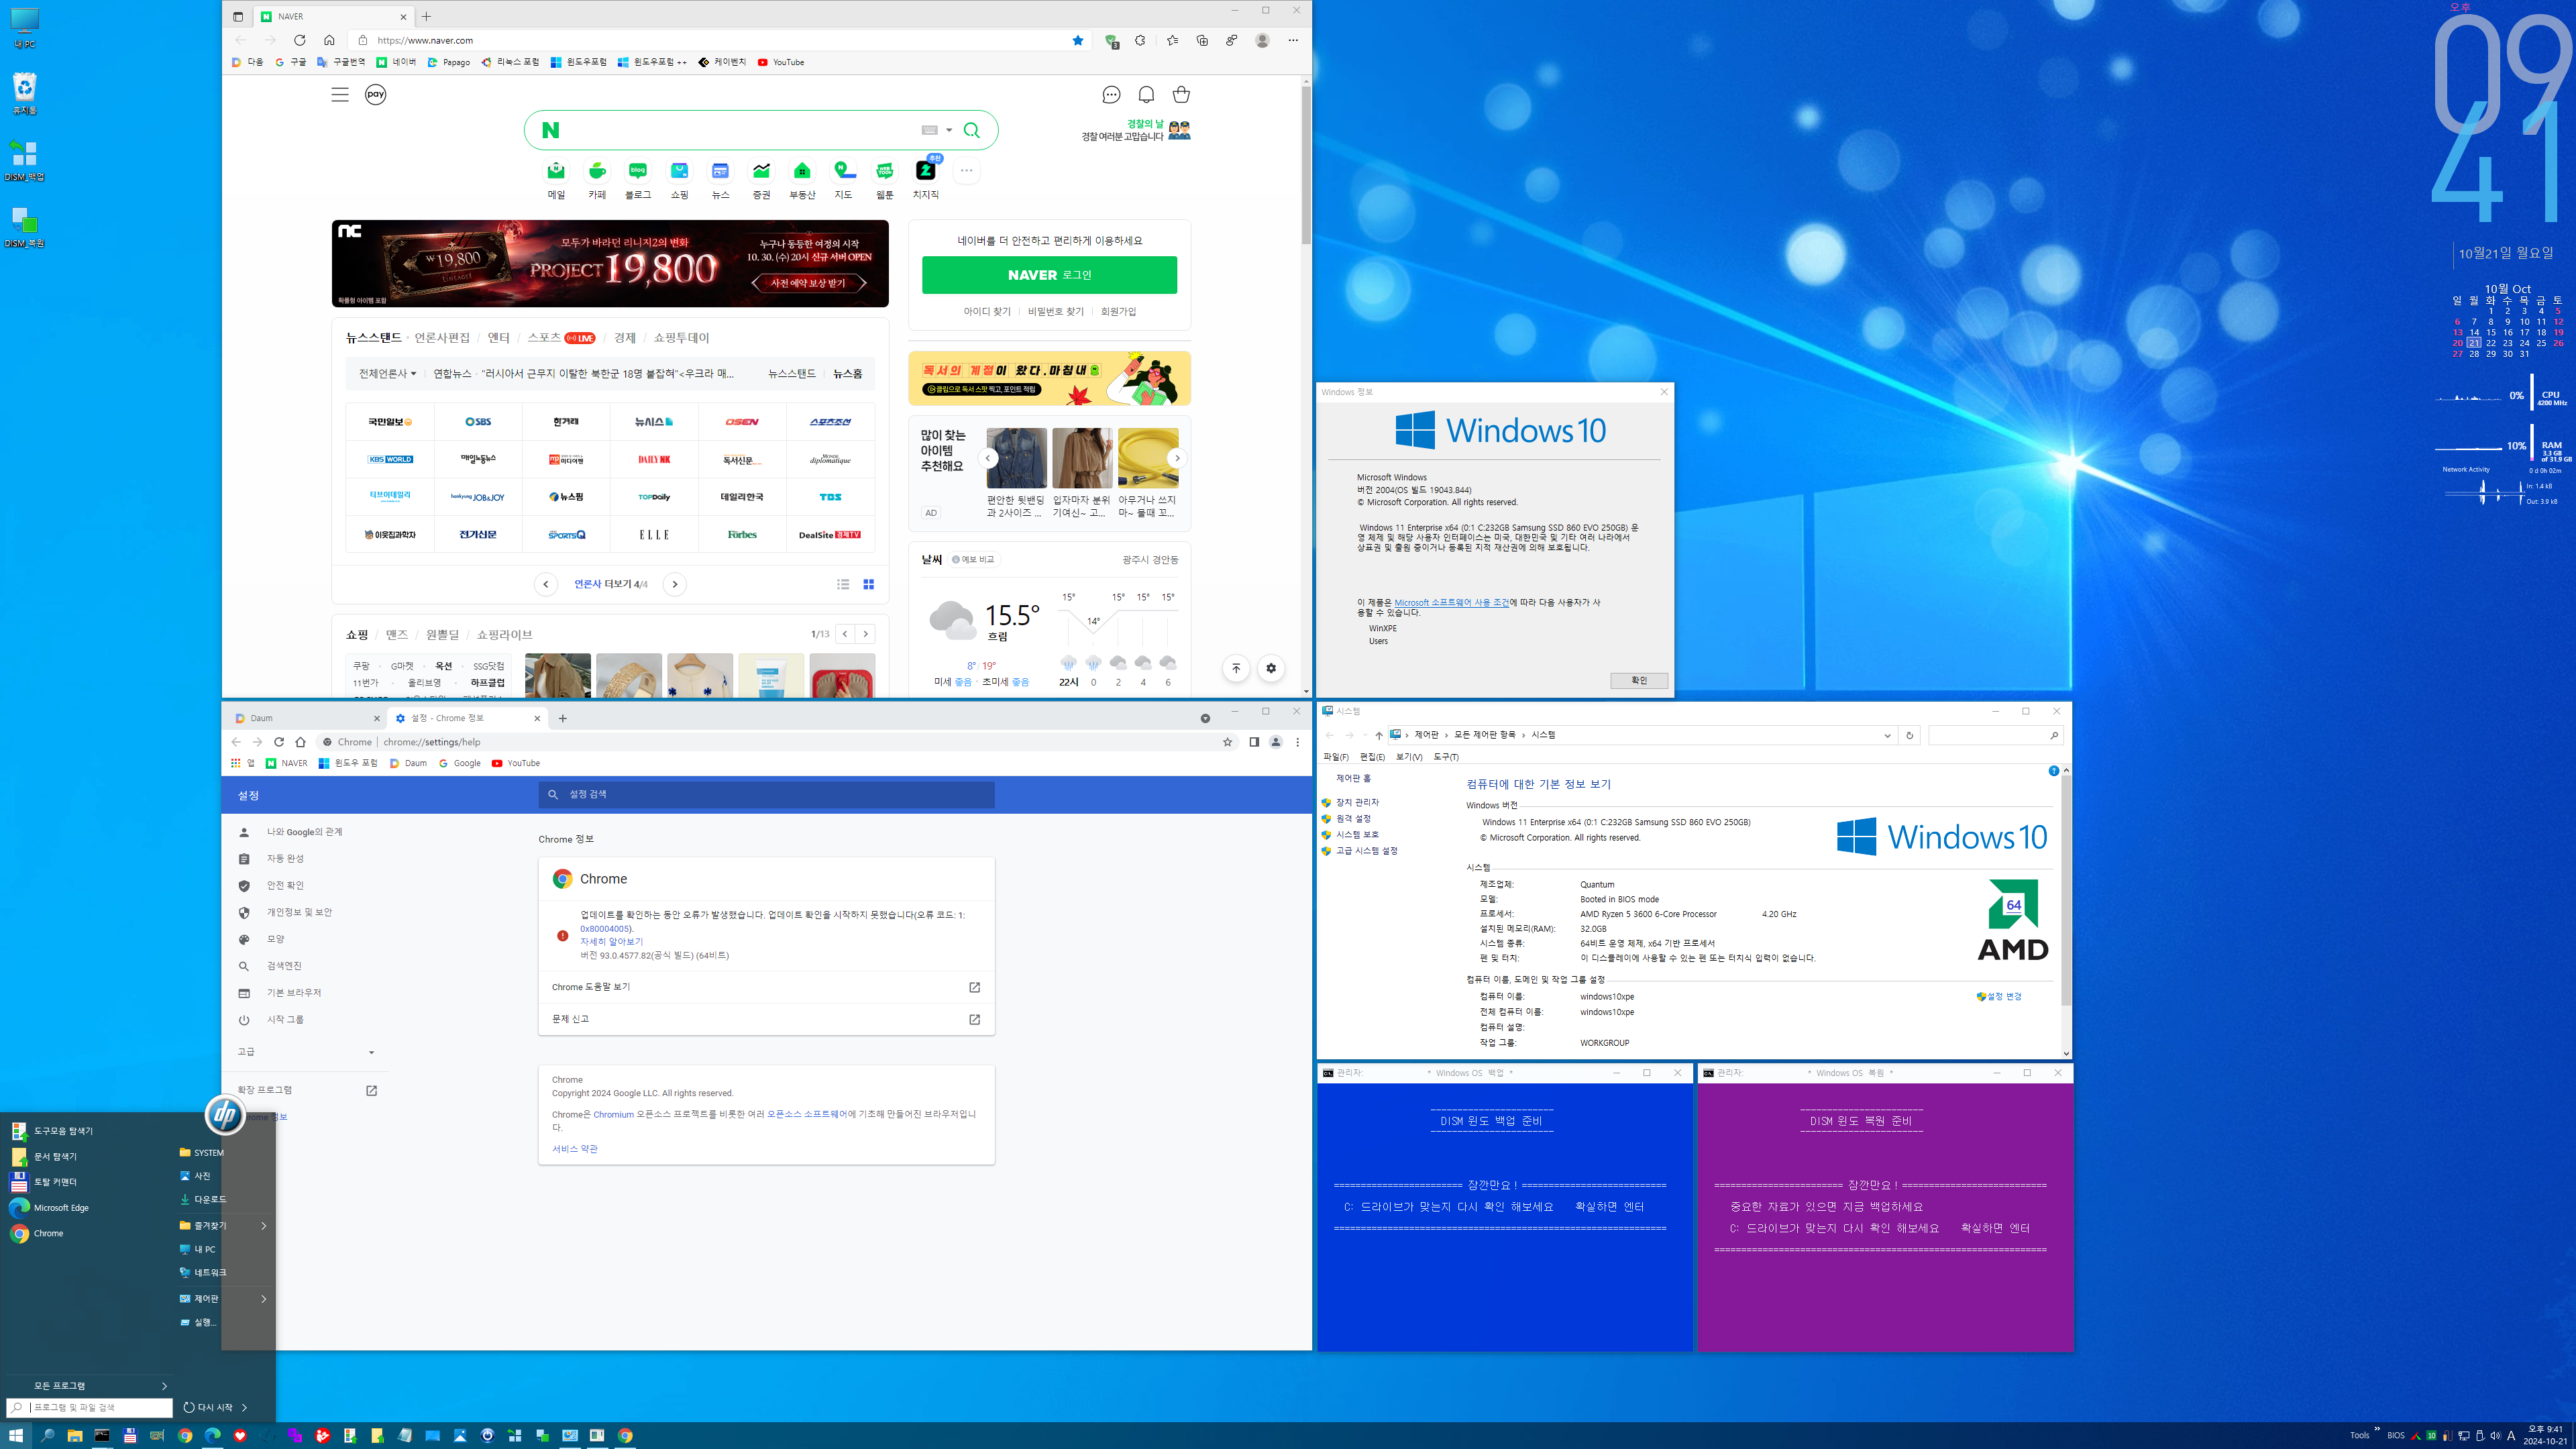The width and height of the screenshot is (2576, 1449).
Task: Click 설정 변경 link in System window
Action: 2003,997
